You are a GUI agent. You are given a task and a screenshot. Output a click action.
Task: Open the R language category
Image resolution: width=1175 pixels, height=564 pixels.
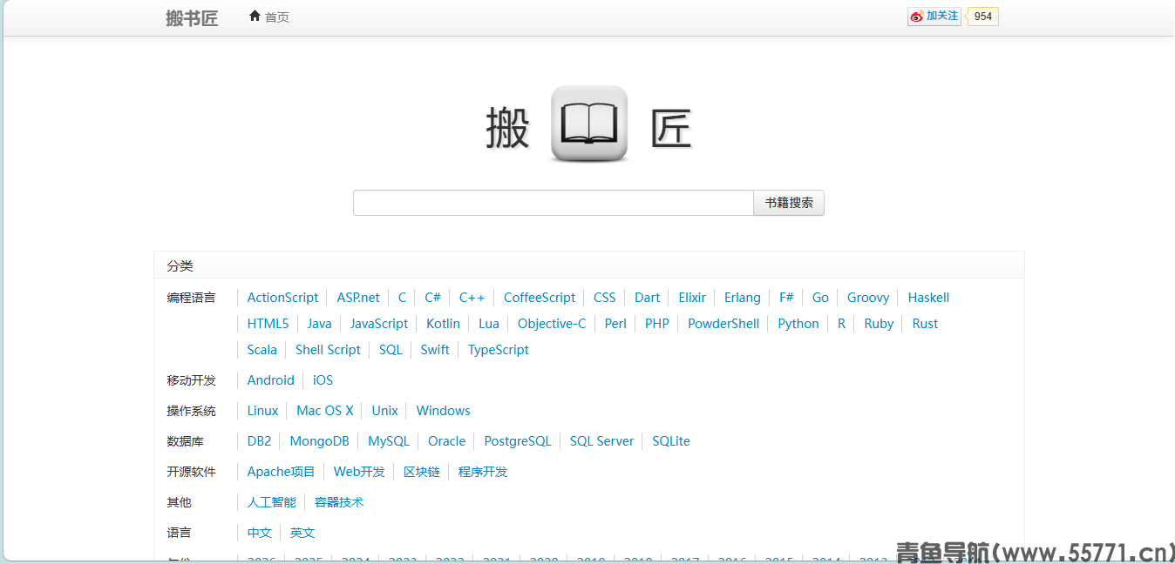(x=841, y=324)
